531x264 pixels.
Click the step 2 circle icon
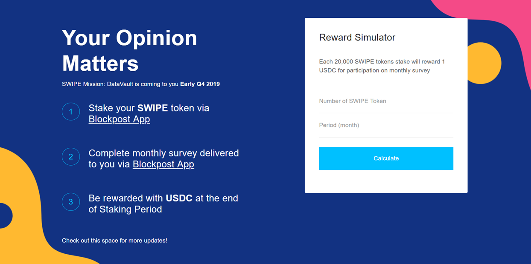pos(71,157)
